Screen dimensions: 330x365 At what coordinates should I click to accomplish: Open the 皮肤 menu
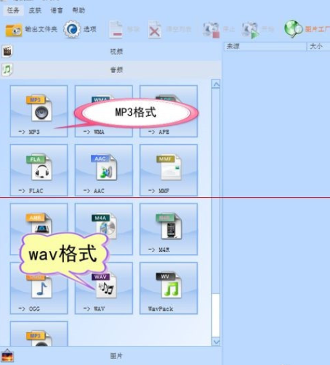point(35,10)
